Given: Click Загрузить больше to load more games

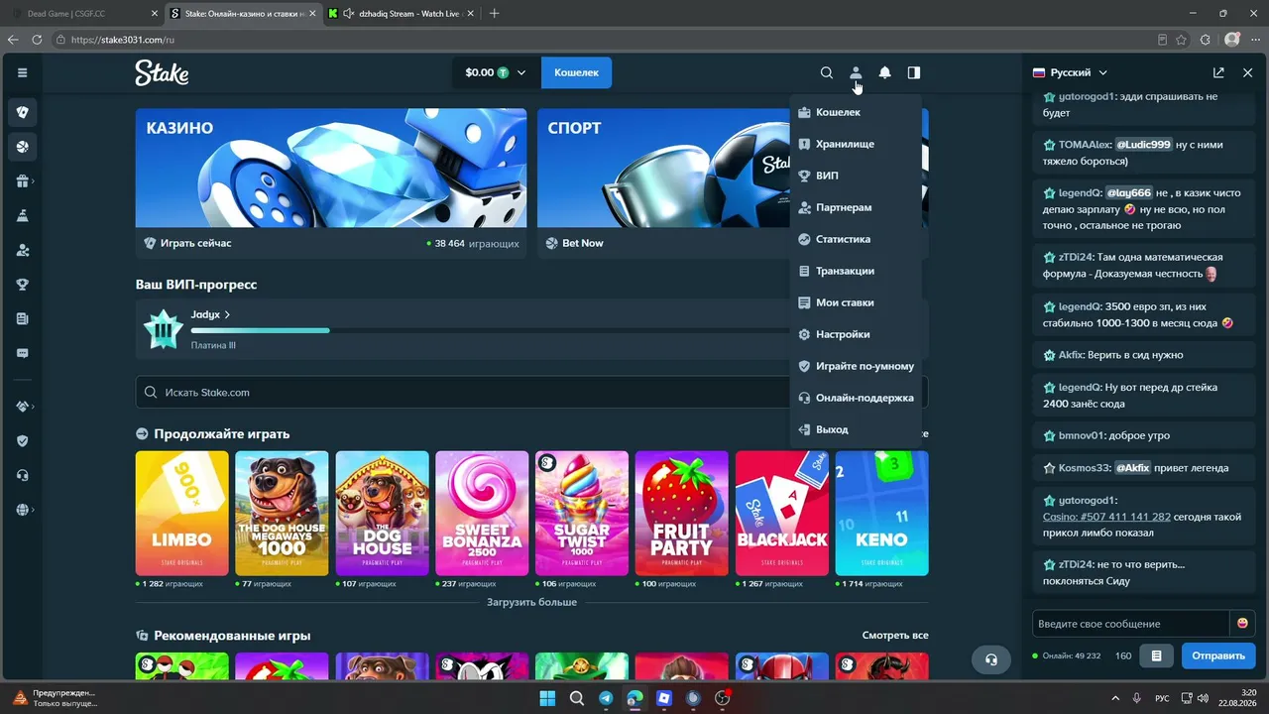Looking at the screenshot, I should pyautogui.click(x=531, y=602).
